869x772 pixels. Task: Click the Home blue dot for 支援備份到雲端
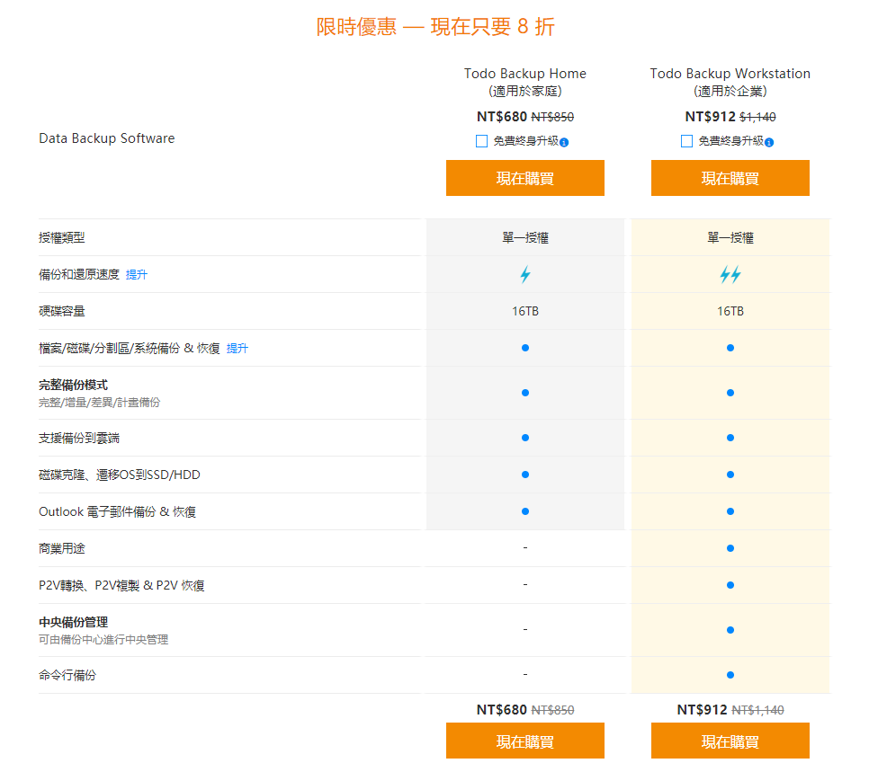click(x=525, y=438)
